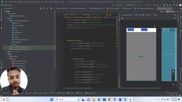
Task: Open AndroidManifest.xml in the project tree
Action: point(18,16)
